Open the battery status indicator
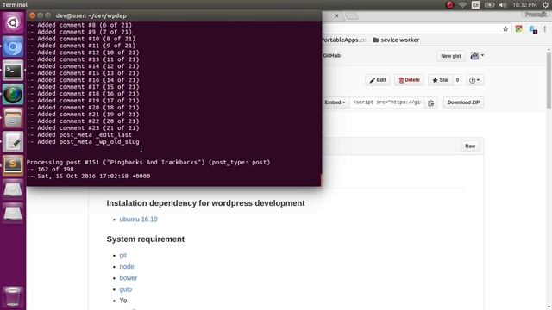The width and height of the screenshot is (552, 310). pos(489,5)
